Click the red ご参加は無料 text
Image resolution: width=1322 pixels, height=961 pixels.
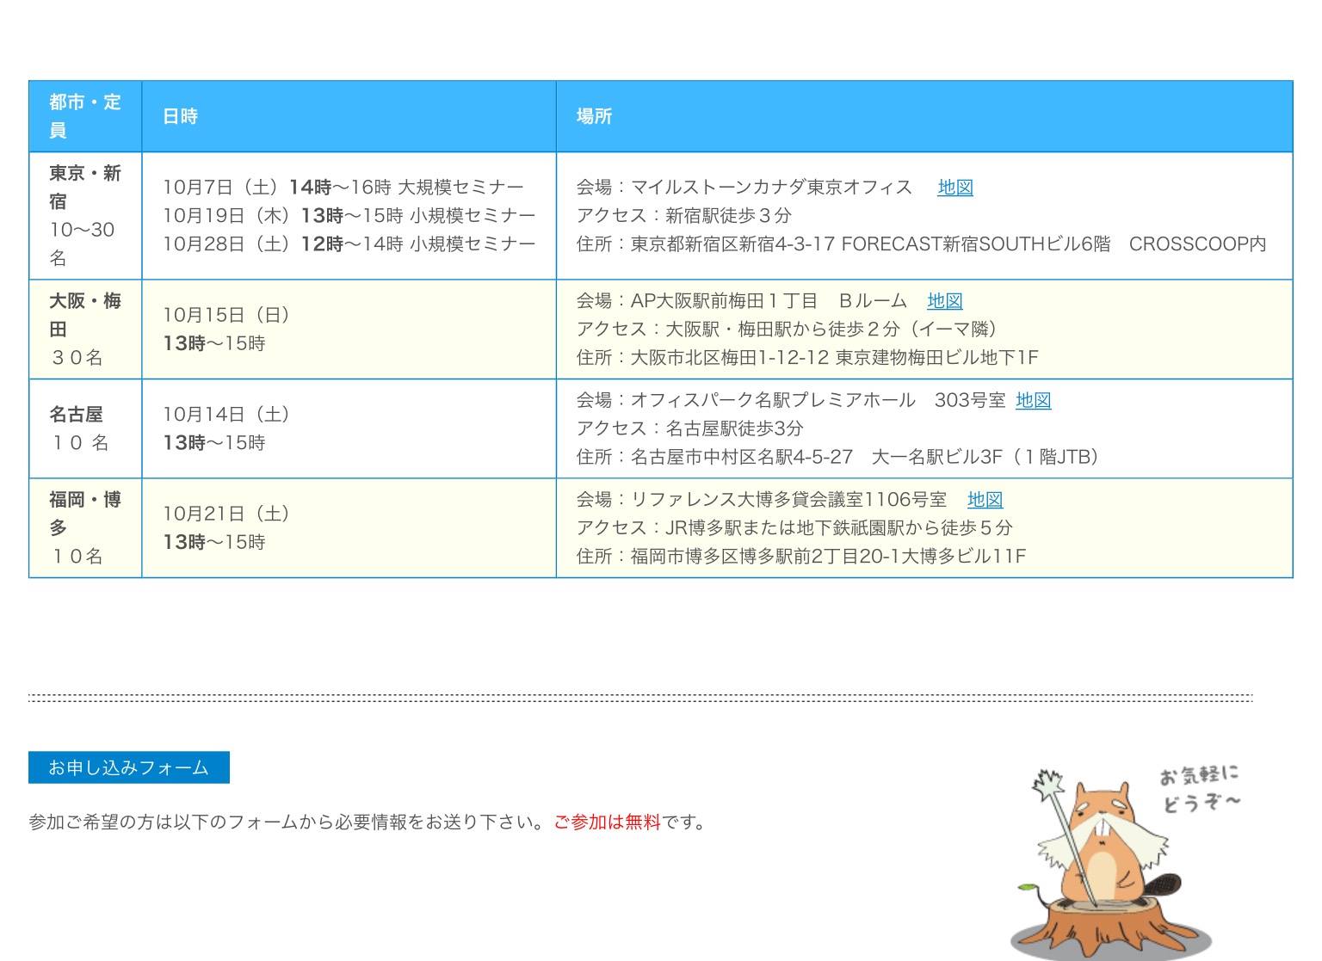607,822
